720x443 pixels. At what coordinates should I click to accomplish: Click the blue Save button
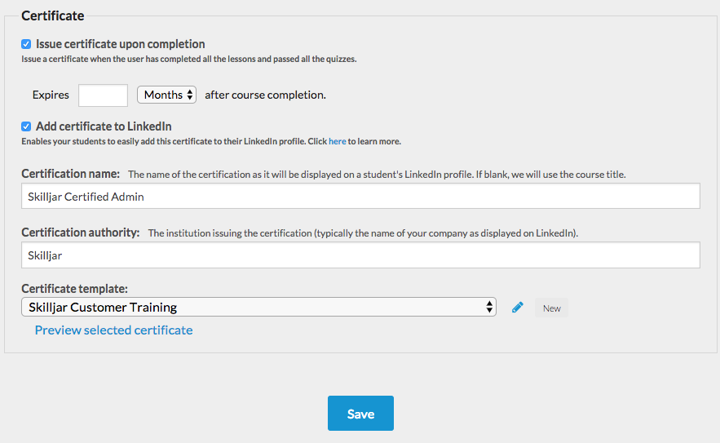(x=360, y=413)
